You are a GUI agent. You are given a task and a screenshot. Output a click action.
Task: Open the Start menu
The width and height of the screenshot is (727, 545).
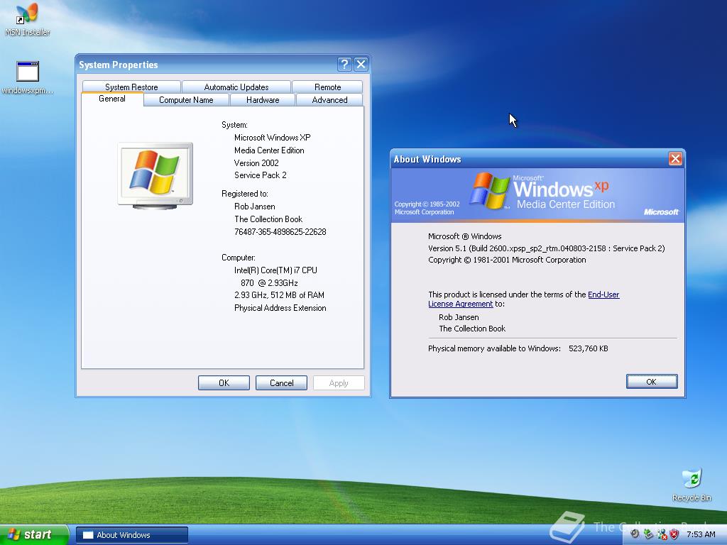click(x=34, y=534)
